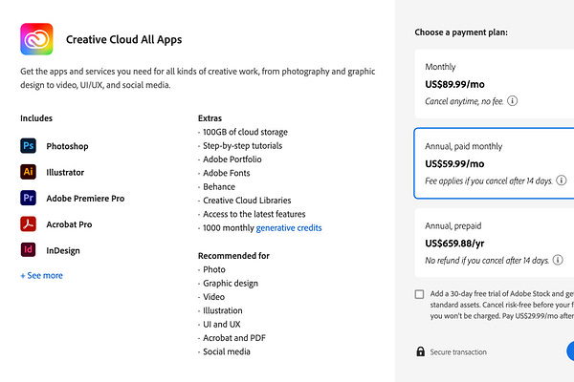Select the Annual, paid monthly plan
This screenshot has height=382, width=574.
(x=495, y=163)
